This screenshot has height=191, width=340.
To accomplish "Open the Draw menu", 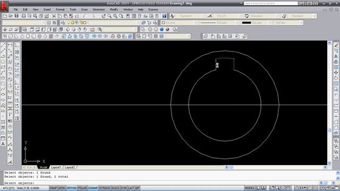I will (84, 10).
